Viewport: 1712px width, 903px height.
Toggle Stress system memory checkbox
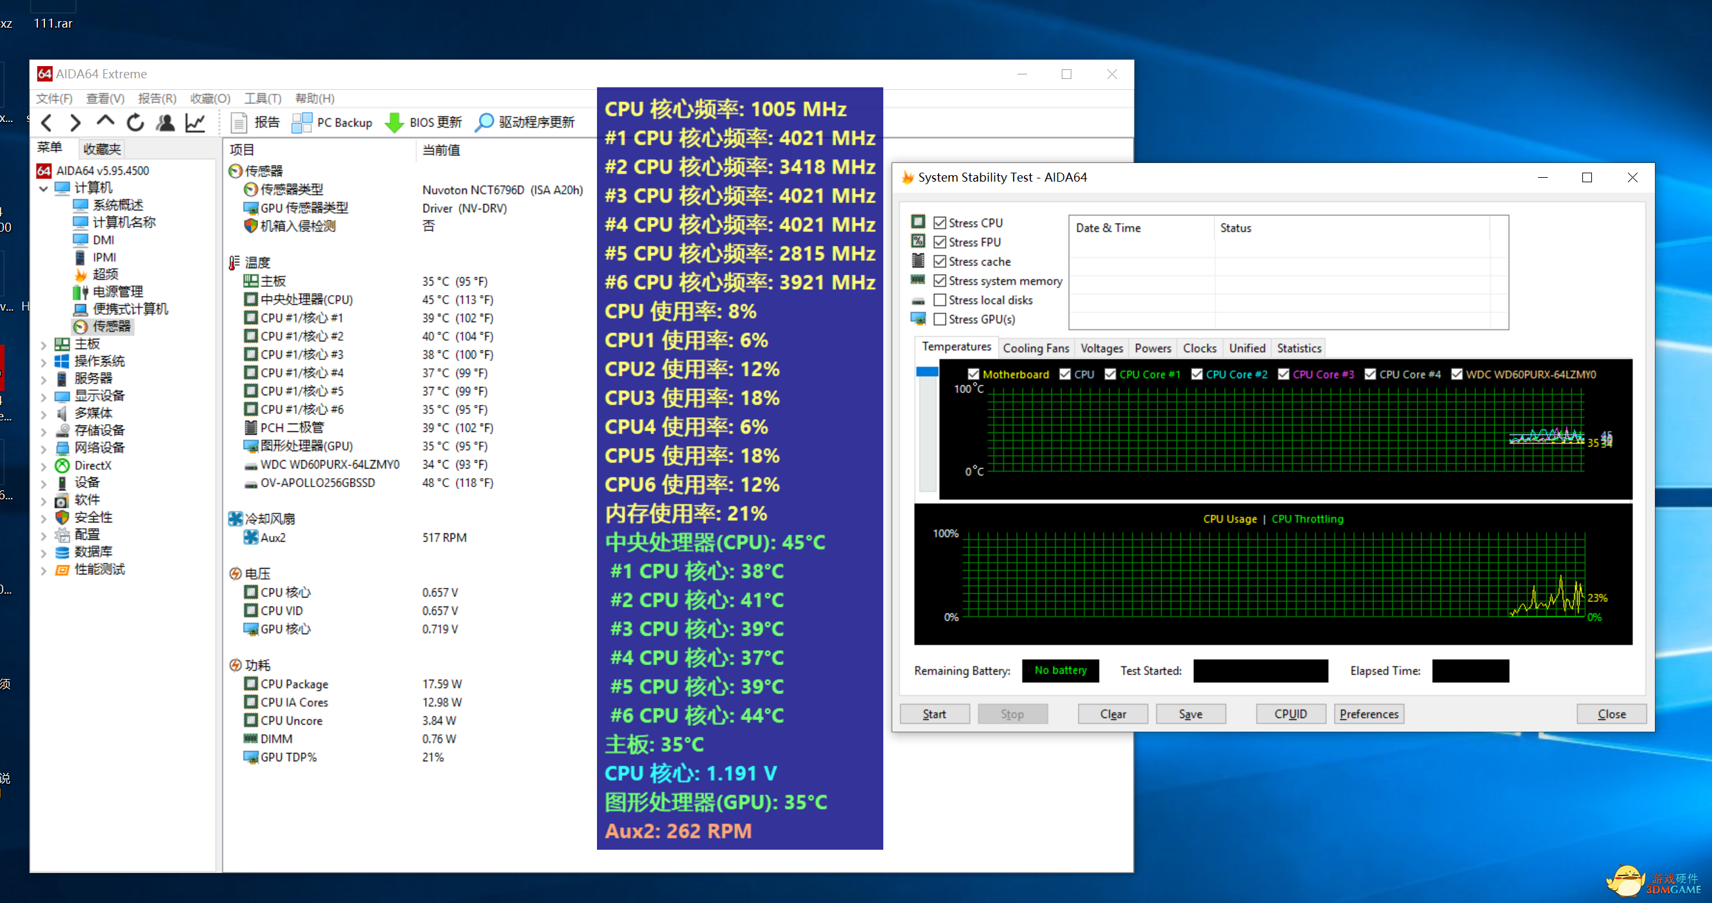pos(940,280)
